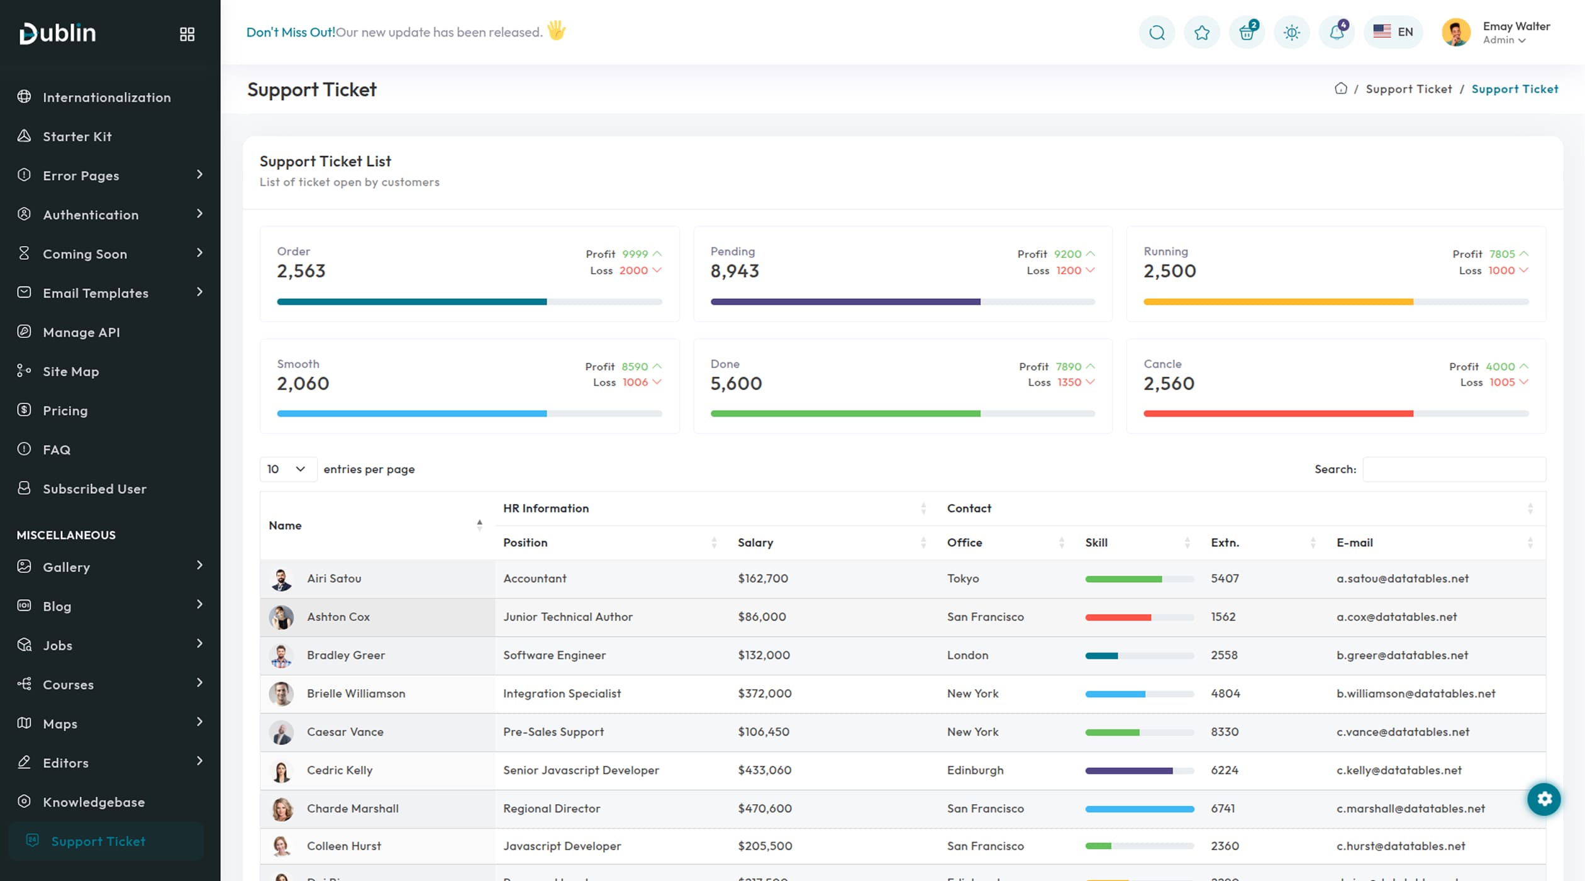This screenshot has width=1585, height=881.
Task: Open the notifications bell icon
Action: 1337,33
